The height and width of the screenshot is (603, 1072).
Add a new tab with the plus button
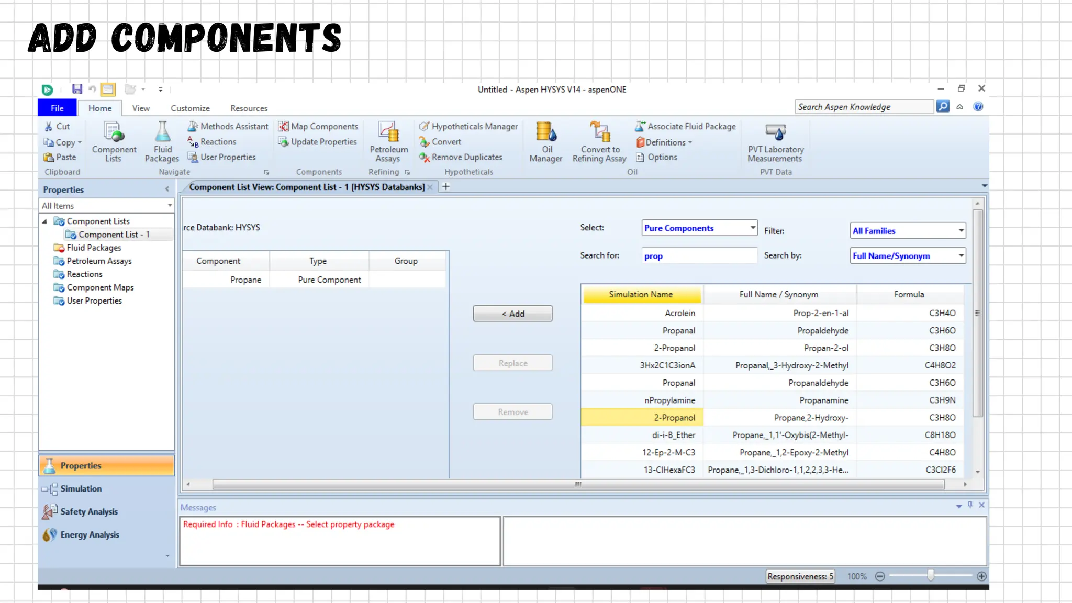tap(445, 187)
